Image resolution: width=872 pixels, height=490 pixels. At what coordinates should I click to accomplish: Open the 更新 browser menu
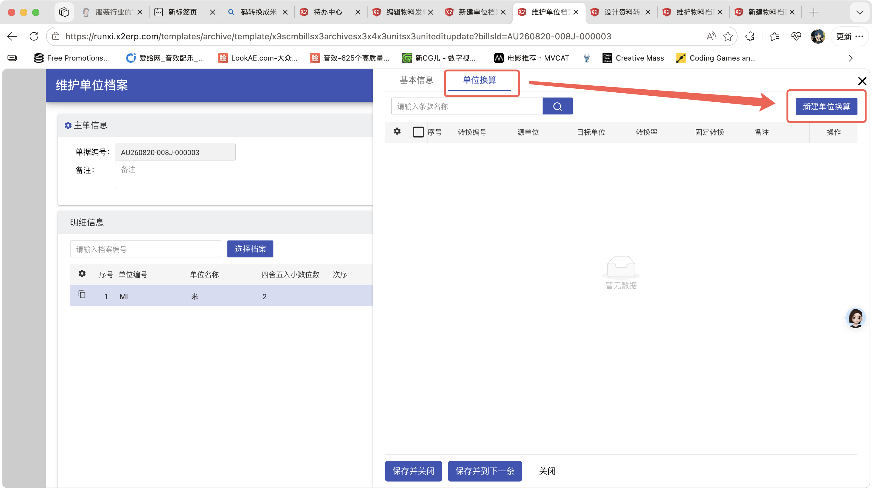(x=849, y=37)
